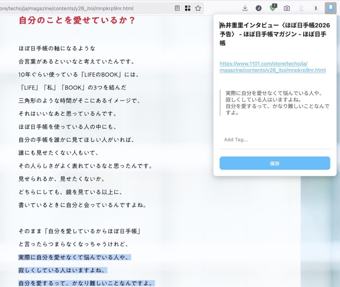The width and height of the screenshot is (340, 287).
Task: Click the line mentioning 10年ぐらい使っている「LIFEのBOOK」
Action: pyautogui.click(x=79, y=75)
